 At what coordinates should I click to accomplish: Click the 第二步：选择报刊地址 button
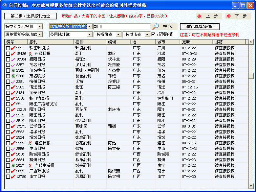click(31, 16)
